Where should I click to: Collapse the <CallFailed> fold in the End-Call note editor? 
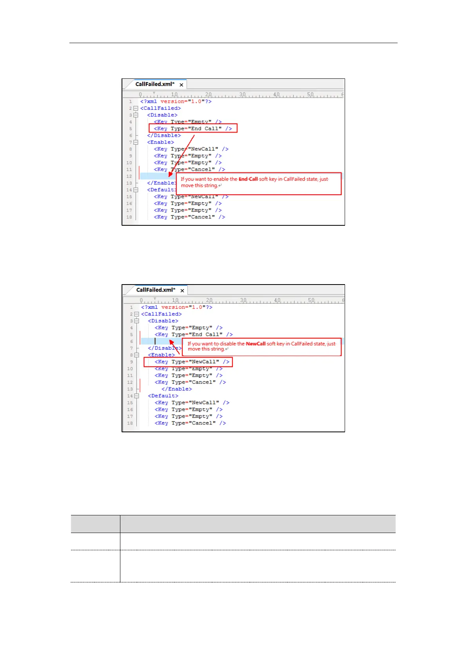pyautogui.click(x=136, y=108)
